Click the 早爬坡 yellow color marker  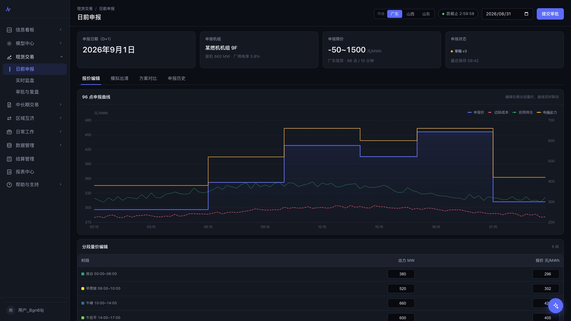pos(83,289)
